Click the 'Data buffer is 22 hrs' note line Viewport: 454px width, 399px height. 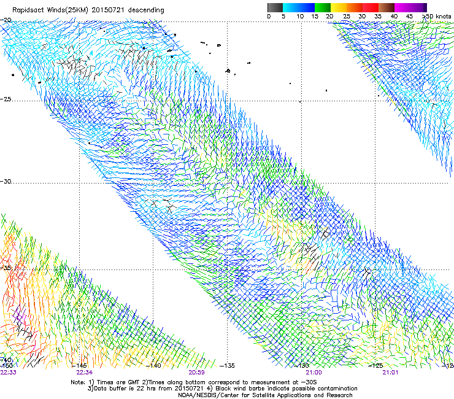222,389
